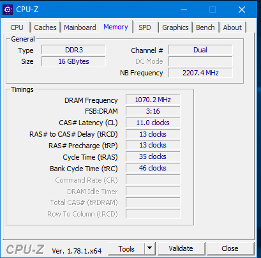This screenshot has width=261, height=258.
Task: Click the RAS# to CAS# Delay label
Action: click(x=73, y=134)
